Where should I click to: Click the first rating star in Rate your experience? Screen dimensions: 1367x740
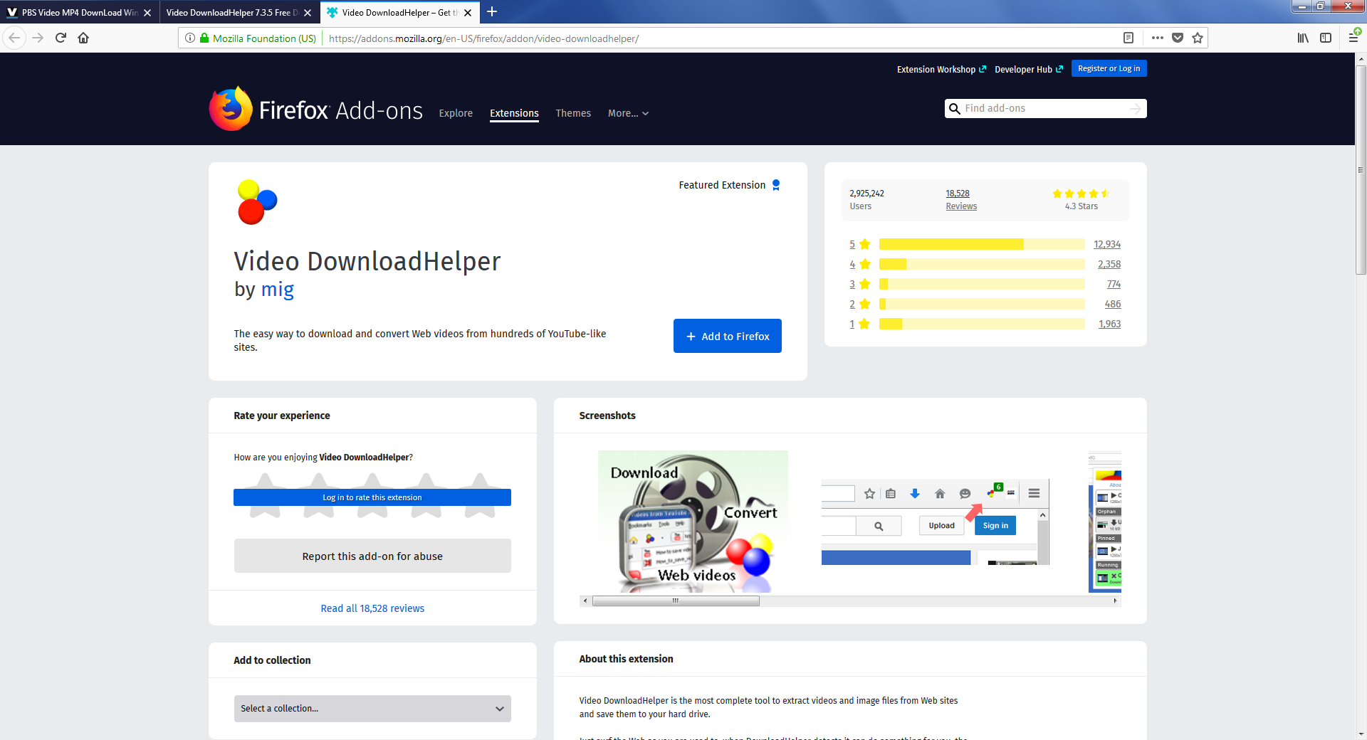(x=266, y=495)
